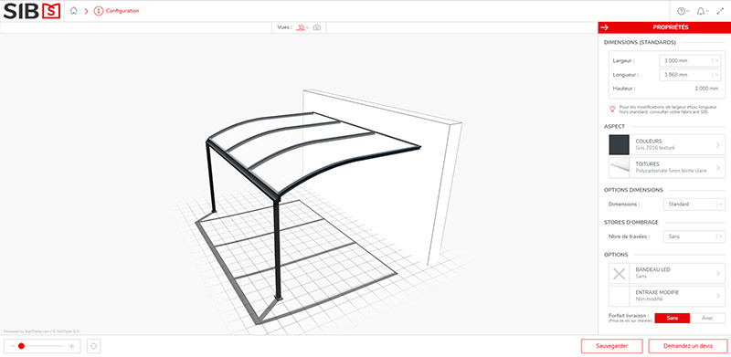Take a snapshot with camera icon
Screen dimensions: 731x357
317,27
